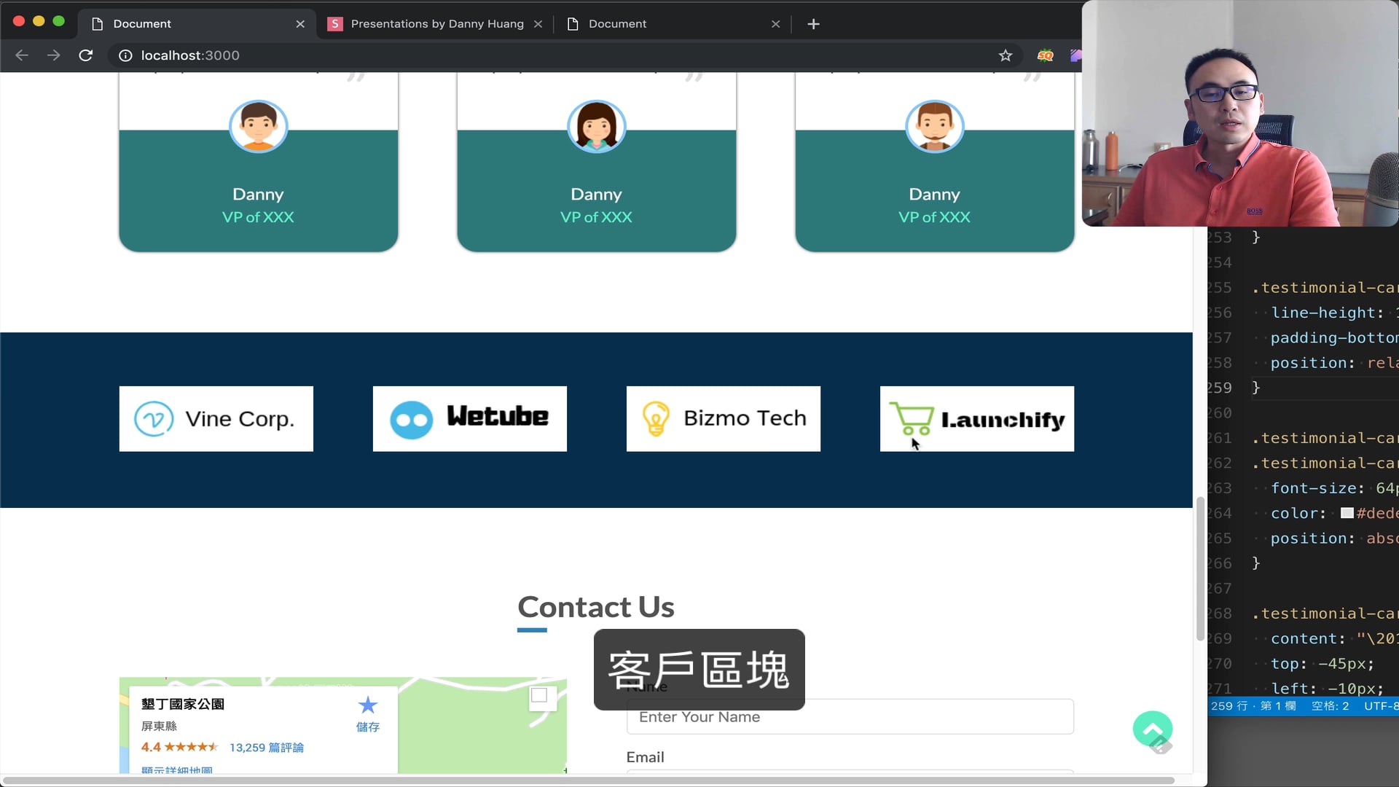The width and height of the screenshot is (1399, 787).
Task: Click the site information icon
Action: (x=125, y=55)
